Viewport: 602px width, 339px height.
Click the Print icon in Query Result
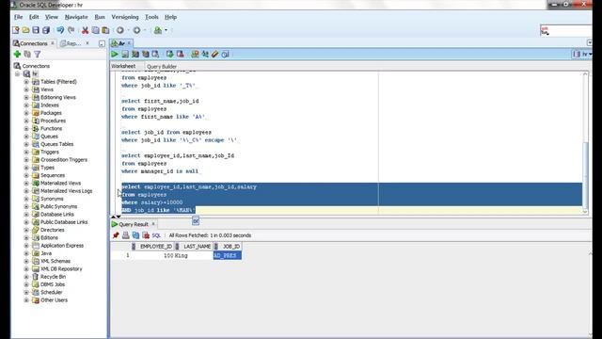(x=125, y=235)
